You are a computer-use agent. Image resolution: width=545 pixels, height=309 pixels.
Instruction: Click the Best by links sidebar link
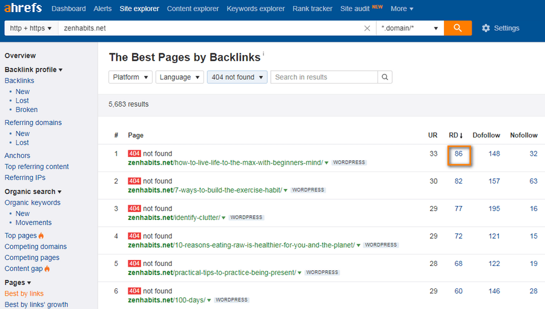24,294
